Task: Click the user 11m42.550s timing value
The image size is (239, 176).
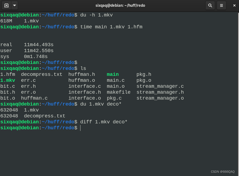Action: (39, 50)
